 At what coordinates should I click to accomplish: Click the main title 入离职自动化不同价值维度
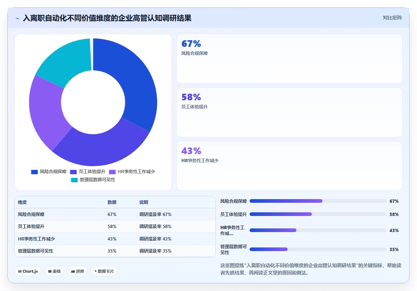(x=107, y=18)
